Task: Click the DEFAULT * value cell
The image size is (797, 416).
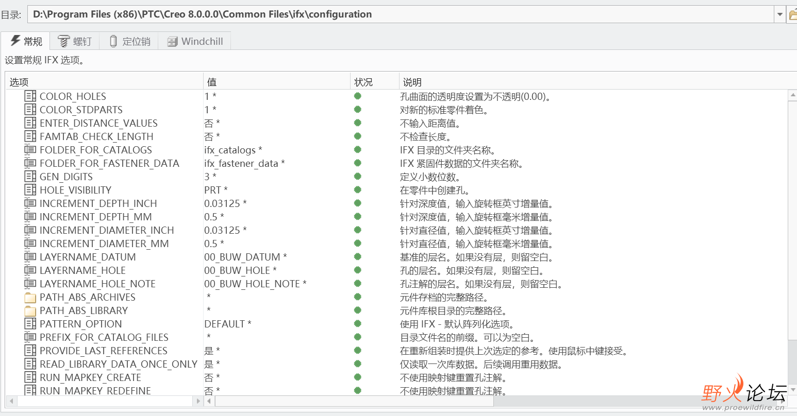Action: point(227,324)
